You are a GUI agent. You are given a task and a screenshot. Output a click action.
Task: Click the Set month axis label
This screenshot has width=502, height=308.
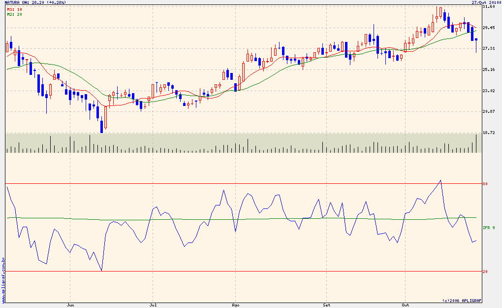(327, 305)
